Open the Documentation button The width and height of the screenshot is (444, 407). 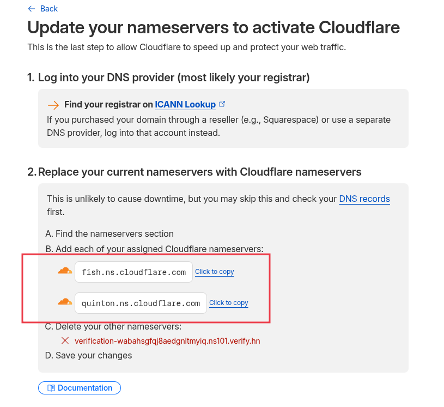click(x=80, y=388)
